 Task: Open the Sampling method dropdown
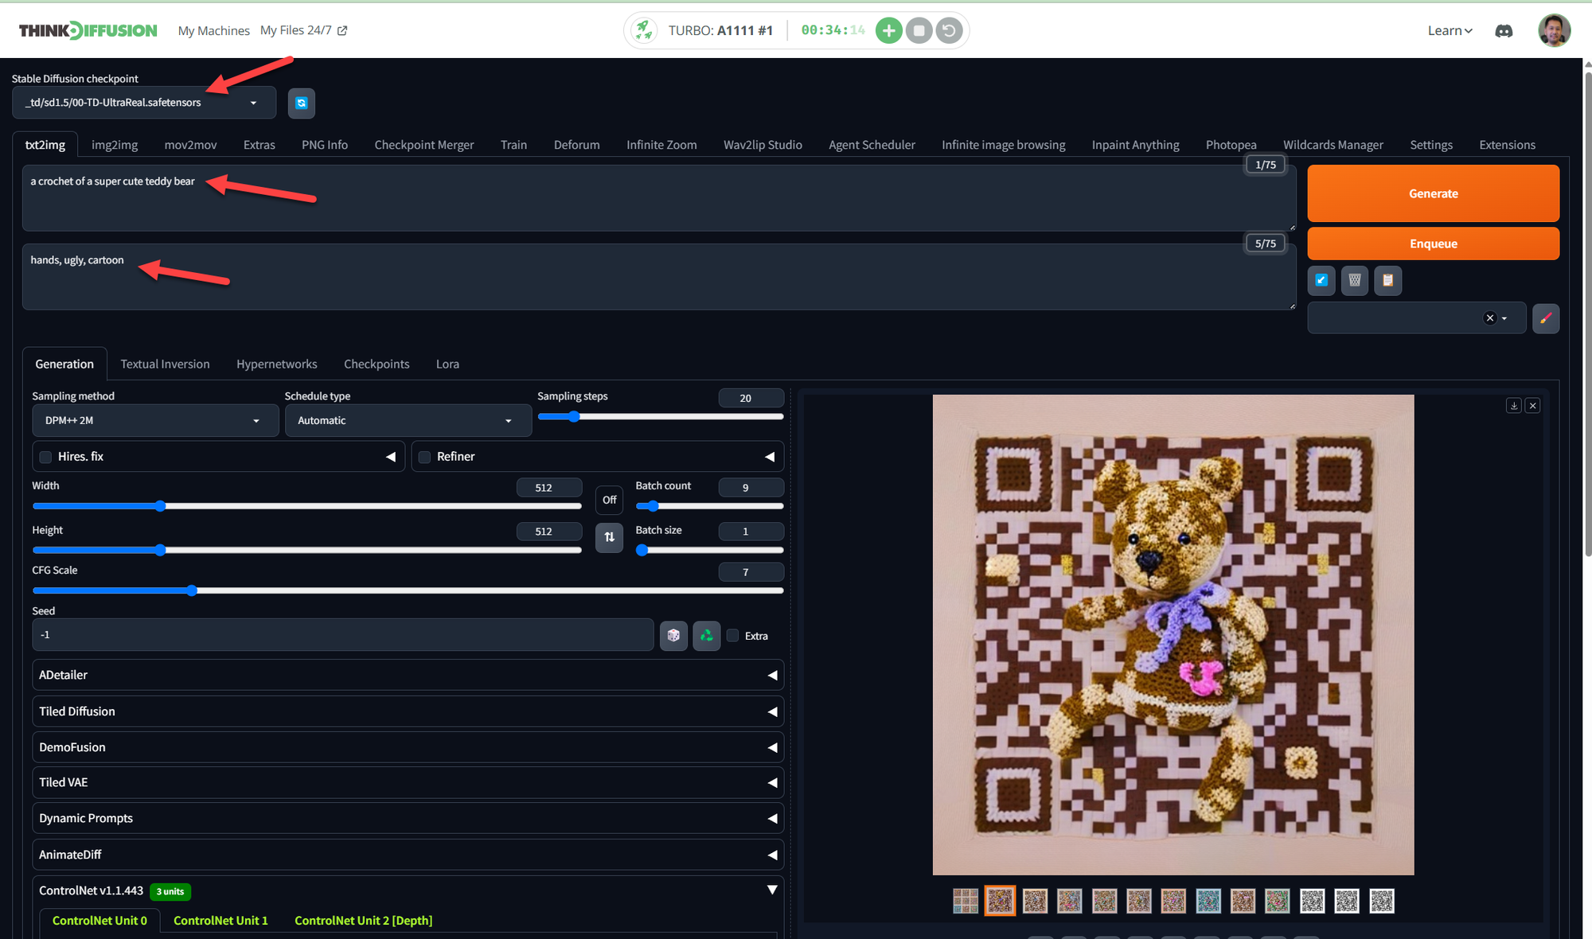click(x=155, y=420)
